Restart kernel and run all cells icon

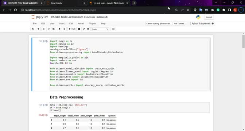(x=88, y=29)
